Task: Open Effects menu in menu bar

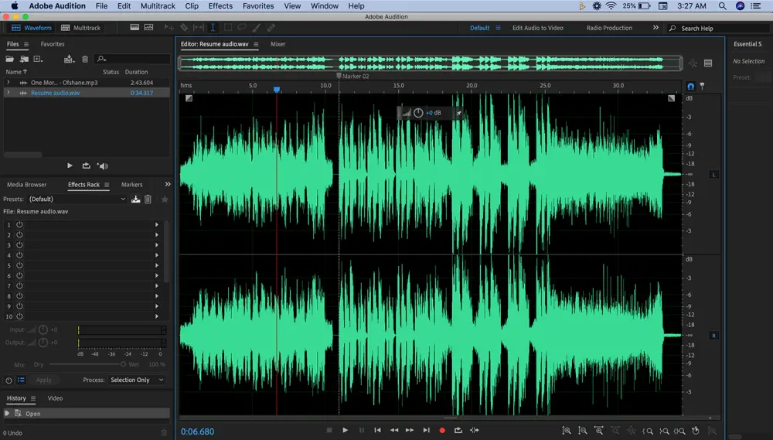Action: coord(220,6)
